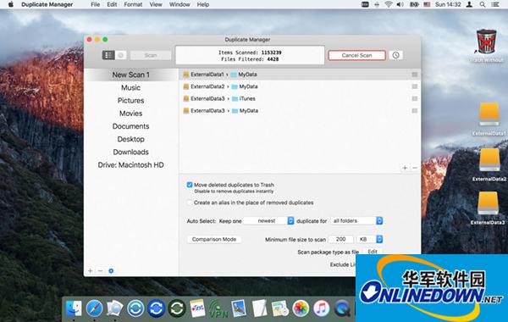
Task: Select Drive: Macintosh HD in the sidebar
Action: pos(131,165)
